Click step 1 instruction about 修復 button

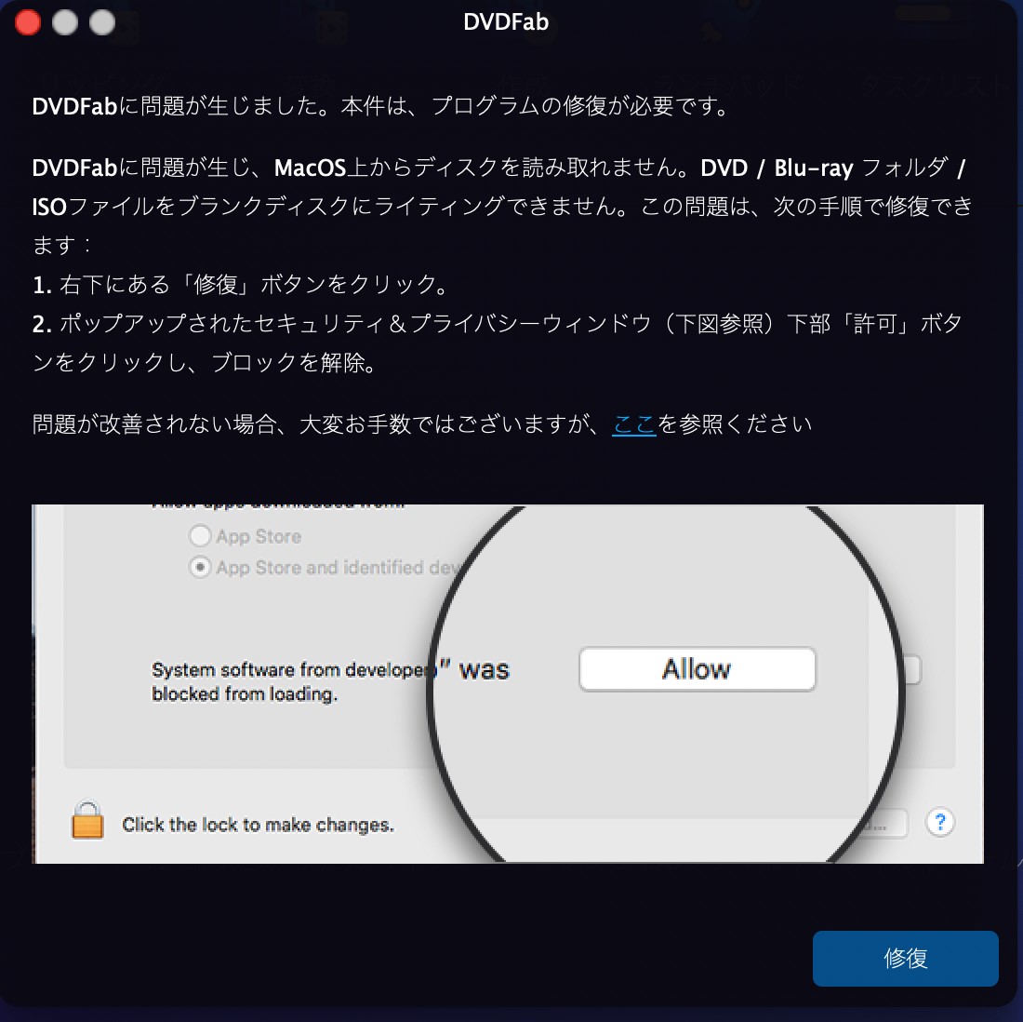240,285
